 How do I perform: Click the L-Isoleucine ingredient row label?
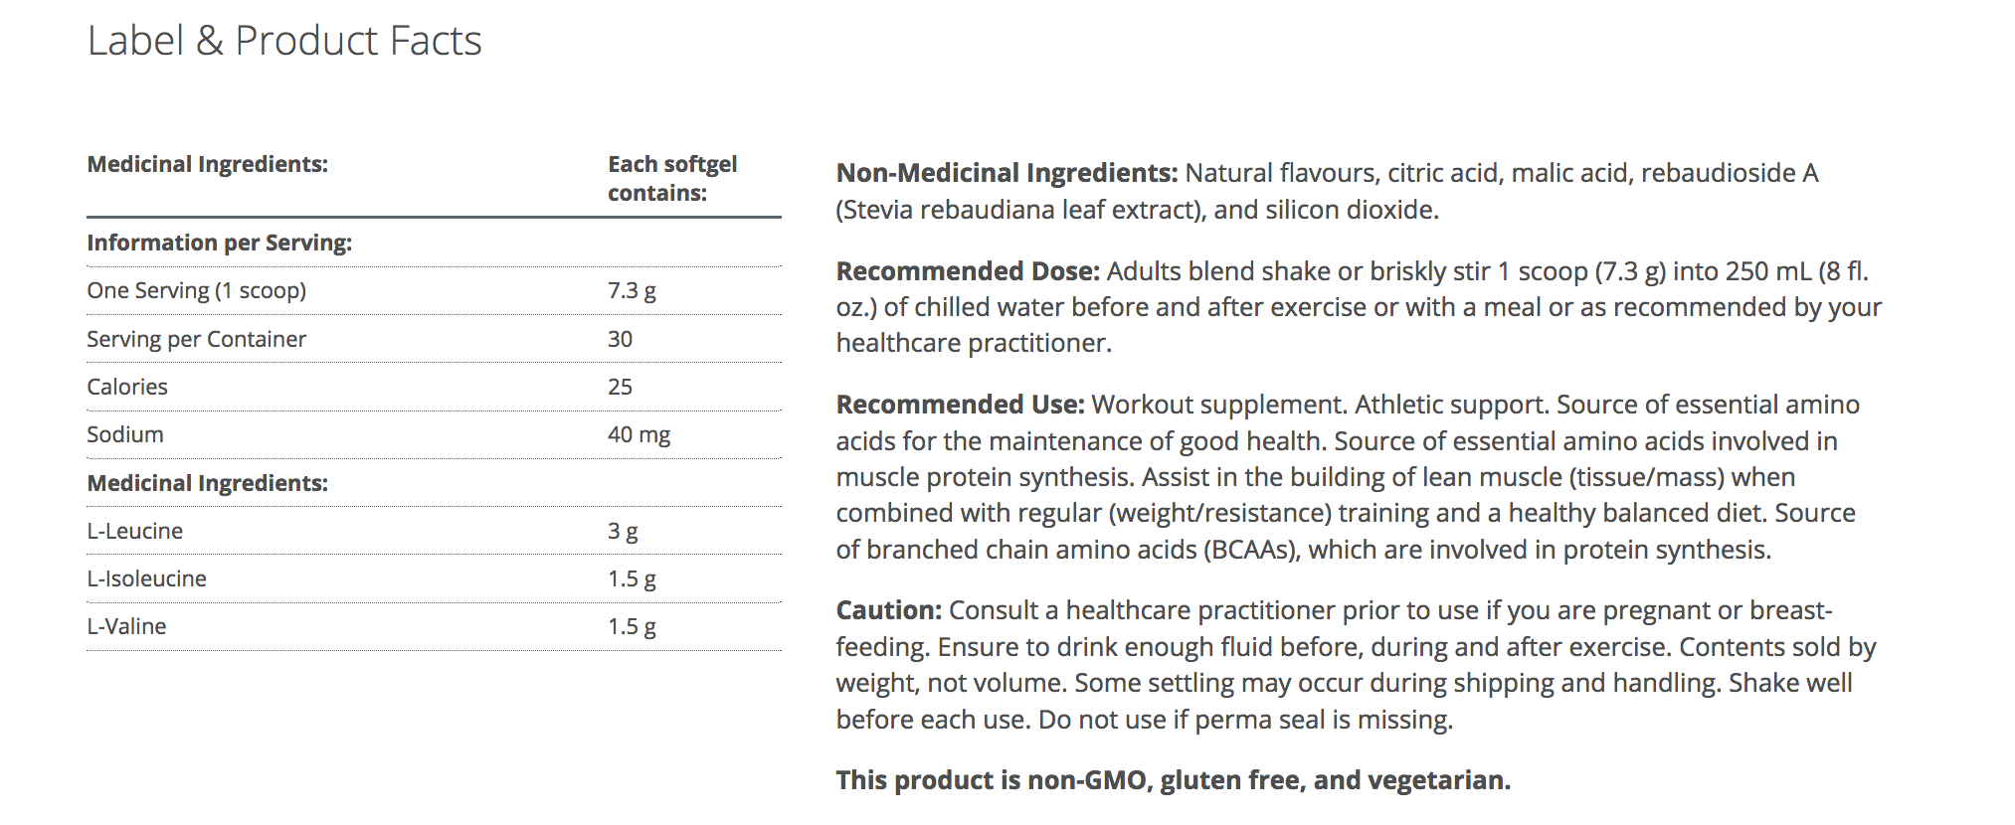[146, 578]
